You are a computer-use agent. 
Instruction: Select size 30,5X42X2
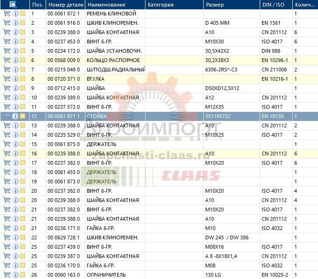[x=217, y=51]
